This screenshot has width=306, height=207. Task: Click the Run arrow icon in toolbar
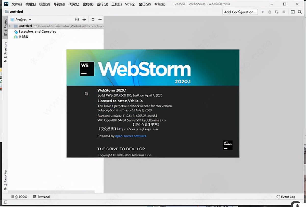263,12
